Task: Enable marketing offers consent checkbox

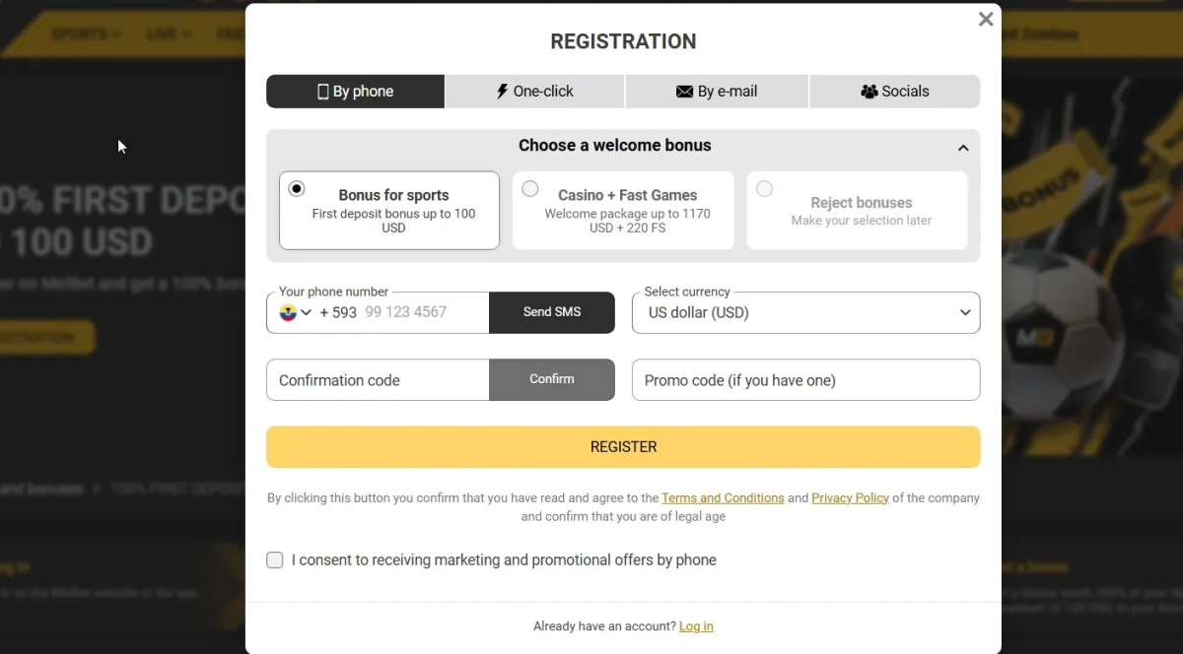Action: pyautogui.click(x=275, y=560)
